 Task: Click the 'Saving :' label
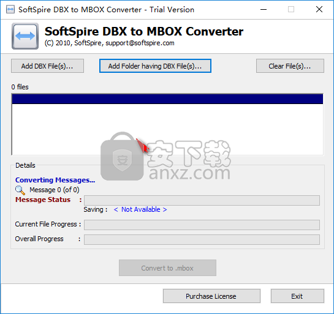(x=95, y=209)
